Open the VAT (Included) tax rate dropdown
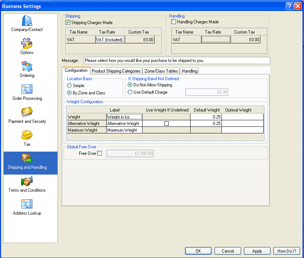Viewport: 304px width, 258px height. (x=110, y=40)
